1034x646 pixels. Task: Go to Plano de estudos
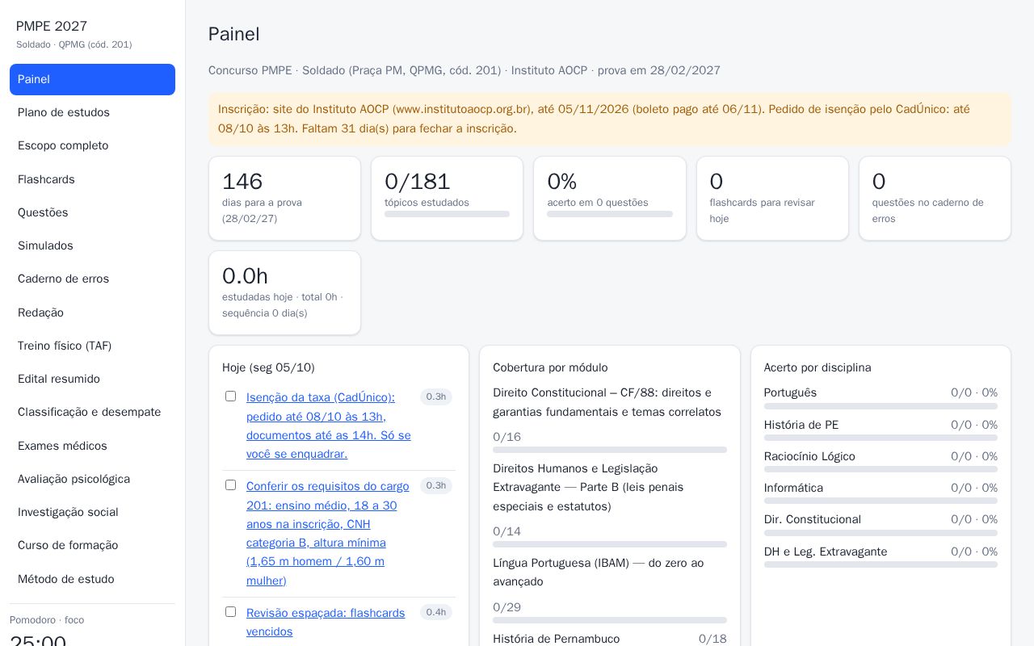click(92, 112)
